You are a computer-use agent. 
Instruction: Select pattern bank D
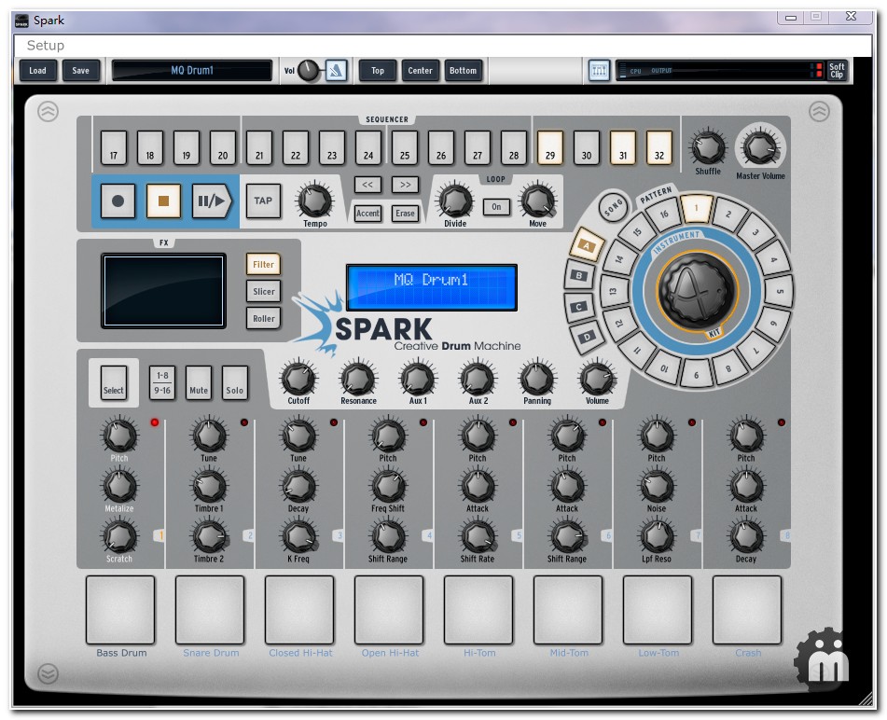coord(587,337)
